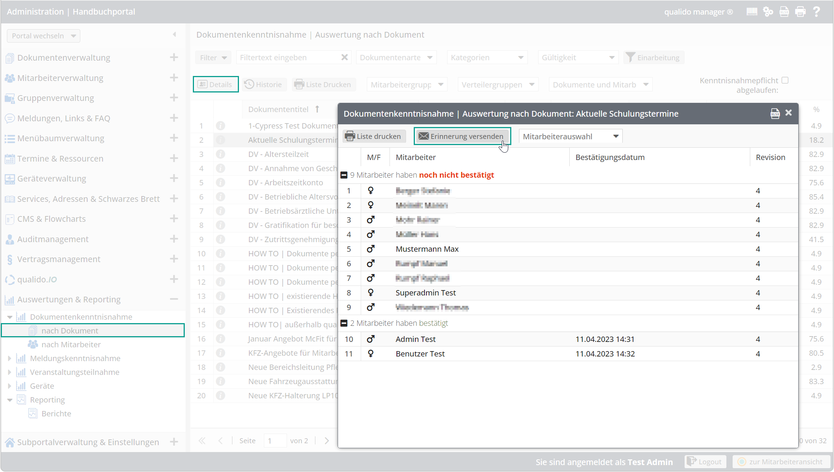This screenshot has width=834, height=472.
Task: Open CMS & Flowcharts menu
Action: pyautogui.click(x=51, y=219)
